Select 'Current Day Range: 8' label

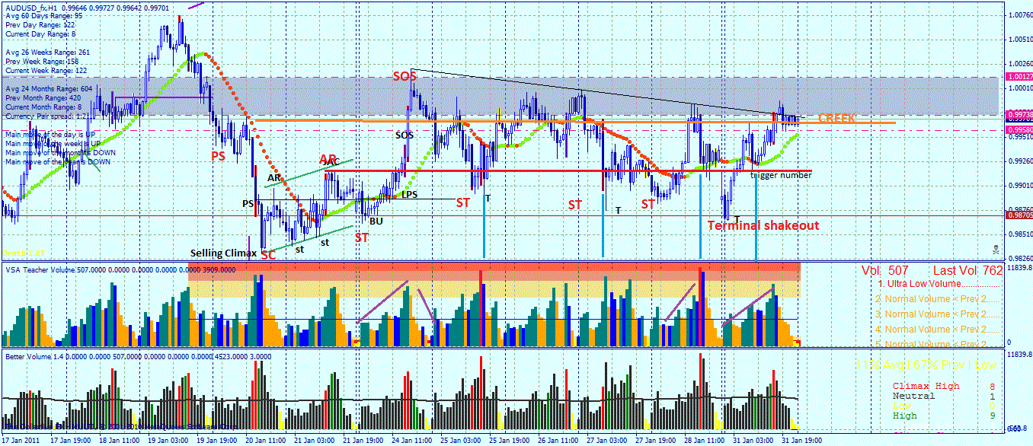click(40, 34)
